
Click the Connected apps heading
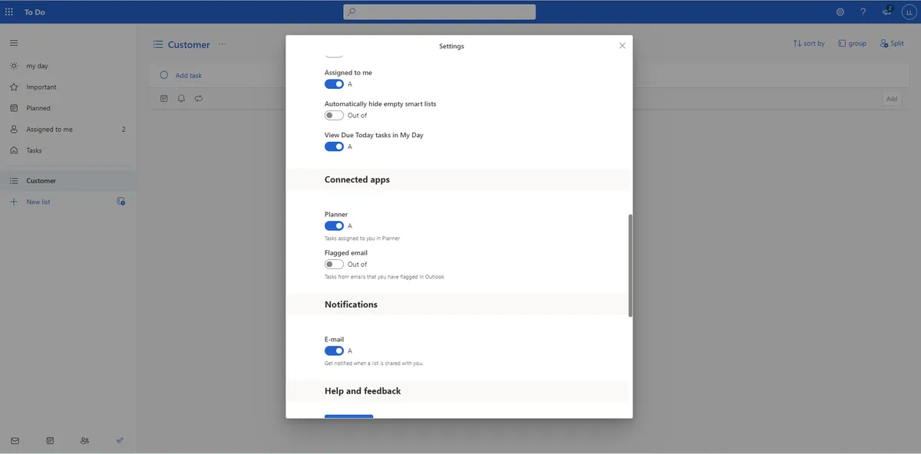pos(357,179)
